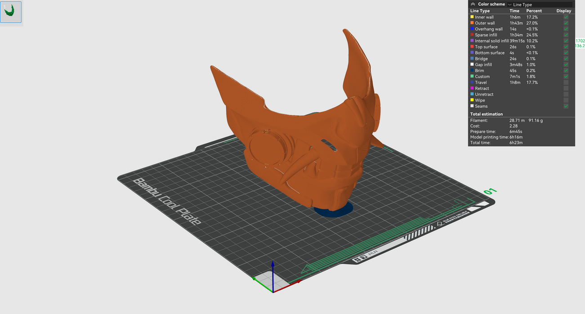585x314 pixels.
Task: Collapse the Color scheme panel with double chevron
Action: tap(473, 4)
